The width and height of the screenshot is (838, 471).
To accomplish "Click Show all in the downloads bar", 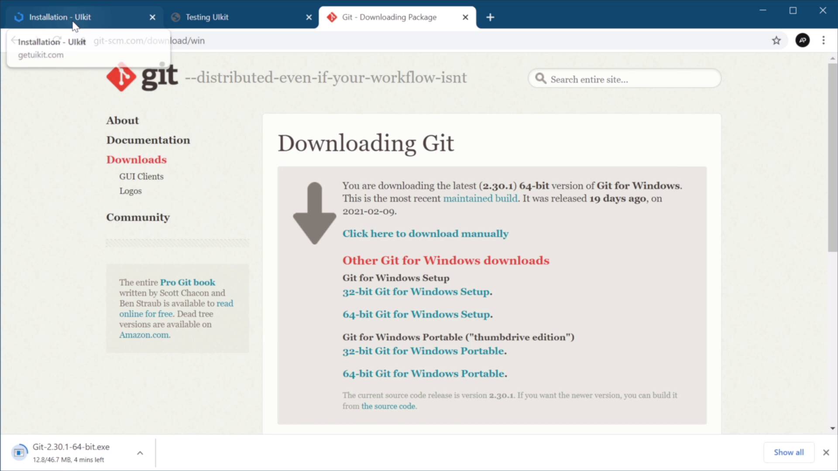I will click(x=788, y=452).
